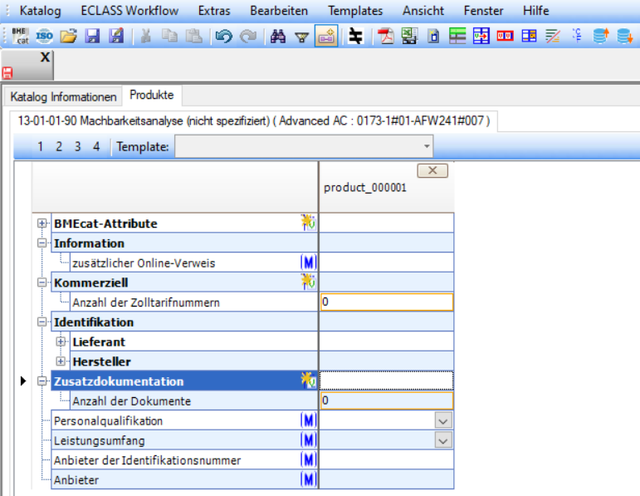
Task: Click the black not-equal symbol icon
Action: coord(355,36)
